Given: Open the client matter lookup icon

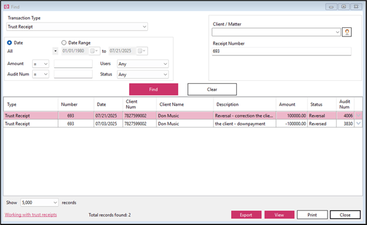Looking at the screenshot, I should point(347,32).
